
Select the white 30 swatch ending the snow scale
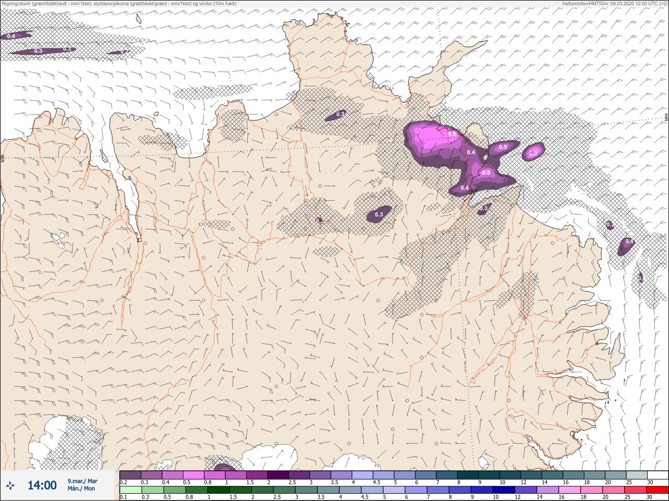658,475
